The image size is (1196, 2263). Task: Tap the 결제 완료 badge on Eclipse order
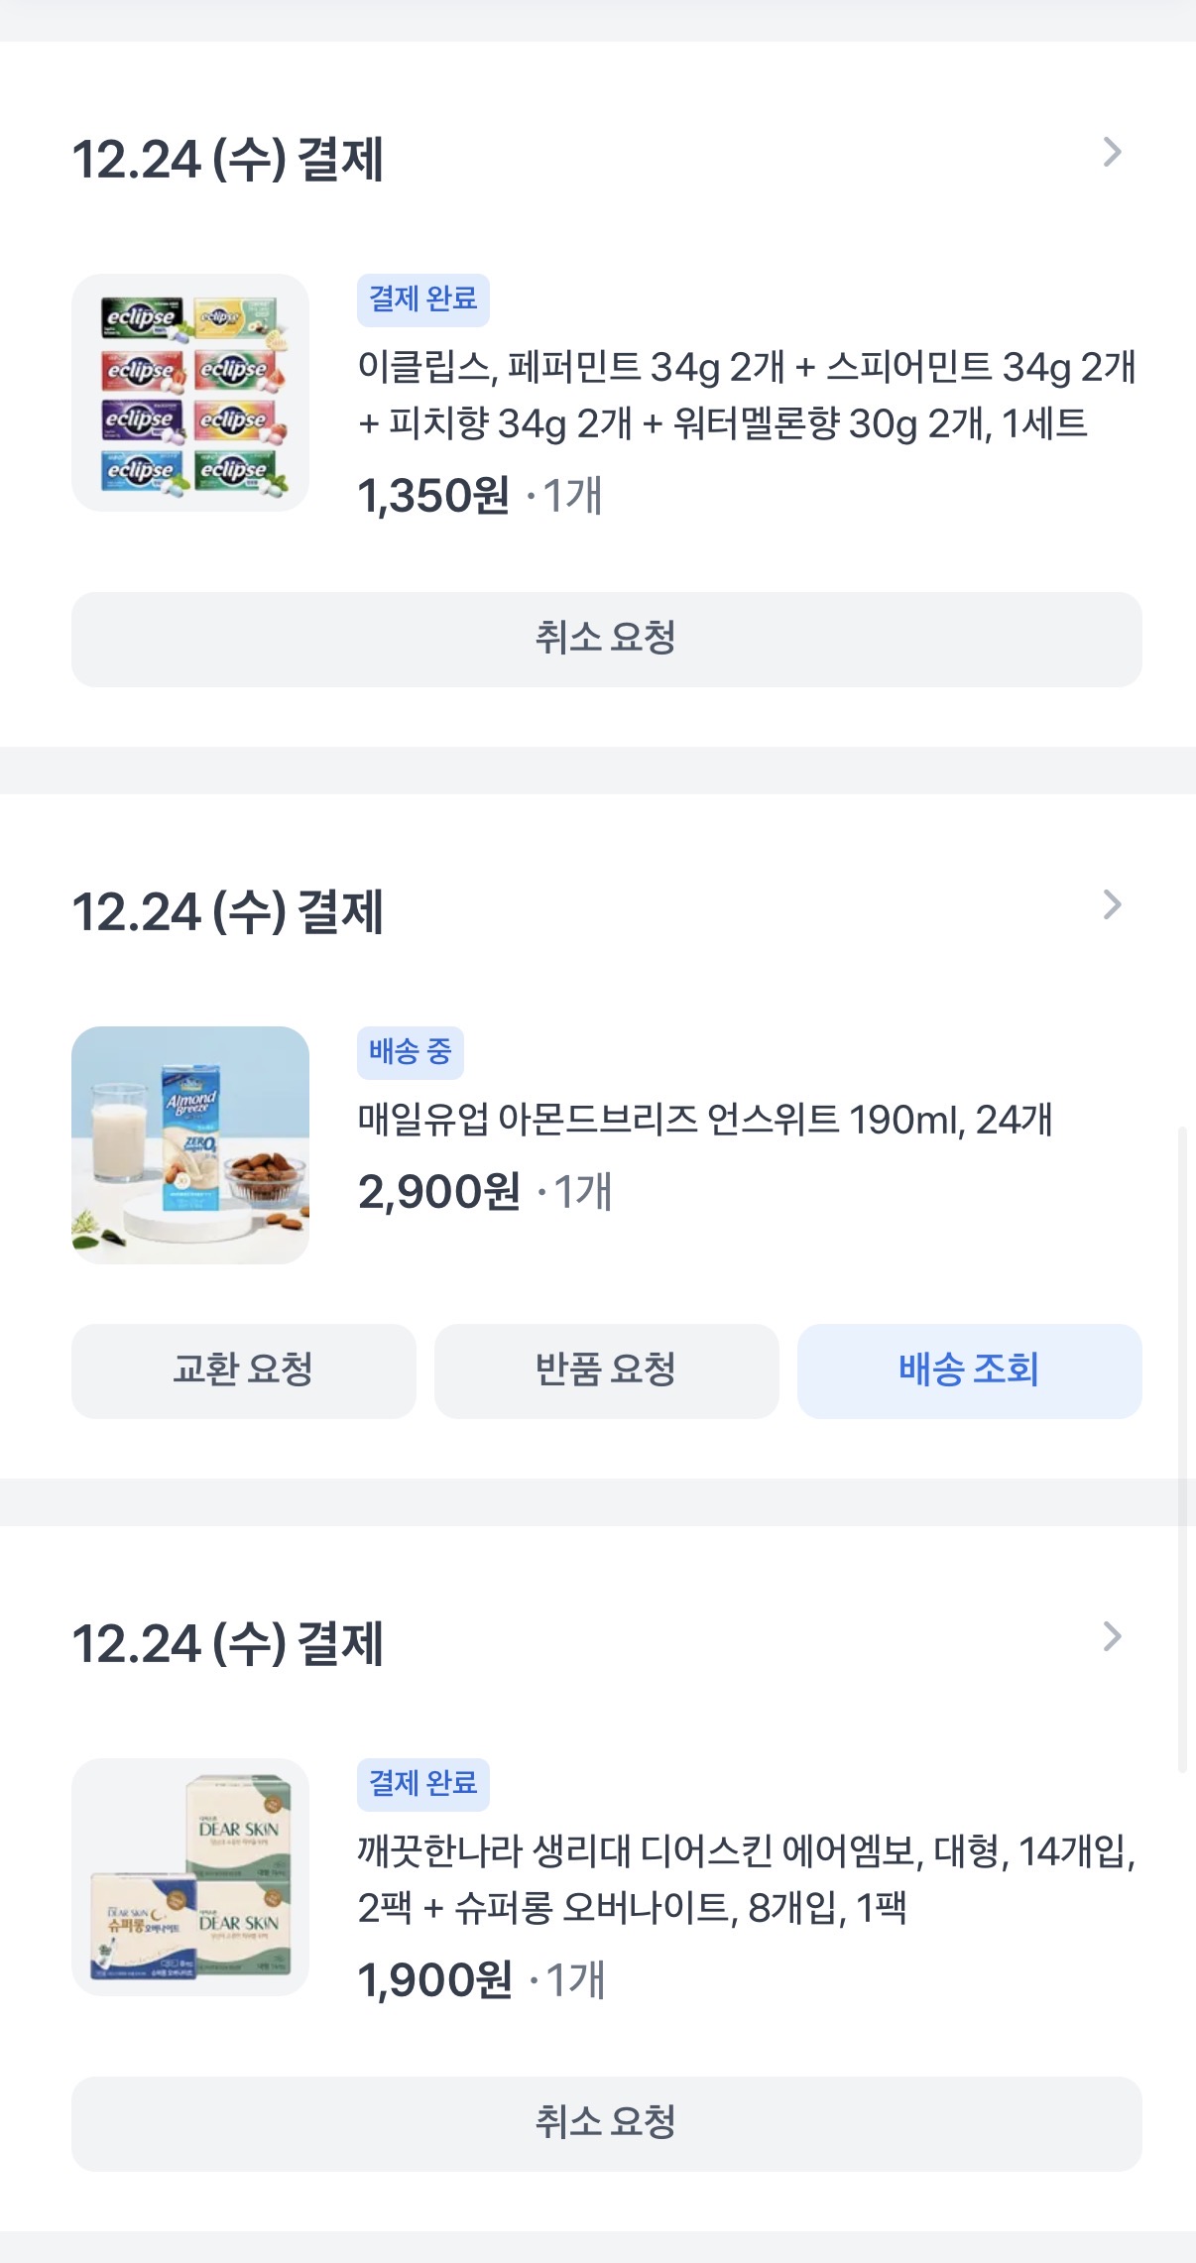422,299
